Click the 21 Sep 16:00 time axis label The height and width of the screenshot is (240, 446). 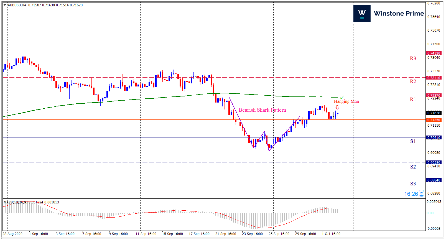coord(226,234)
